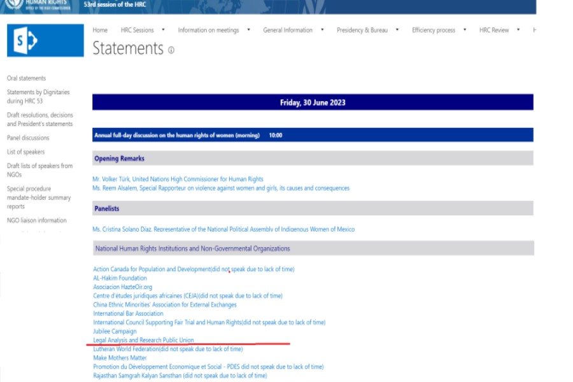Open Legal Analysis and Research Public Union link
Viewport: 573px width, 382px height.
pos(143,340)
